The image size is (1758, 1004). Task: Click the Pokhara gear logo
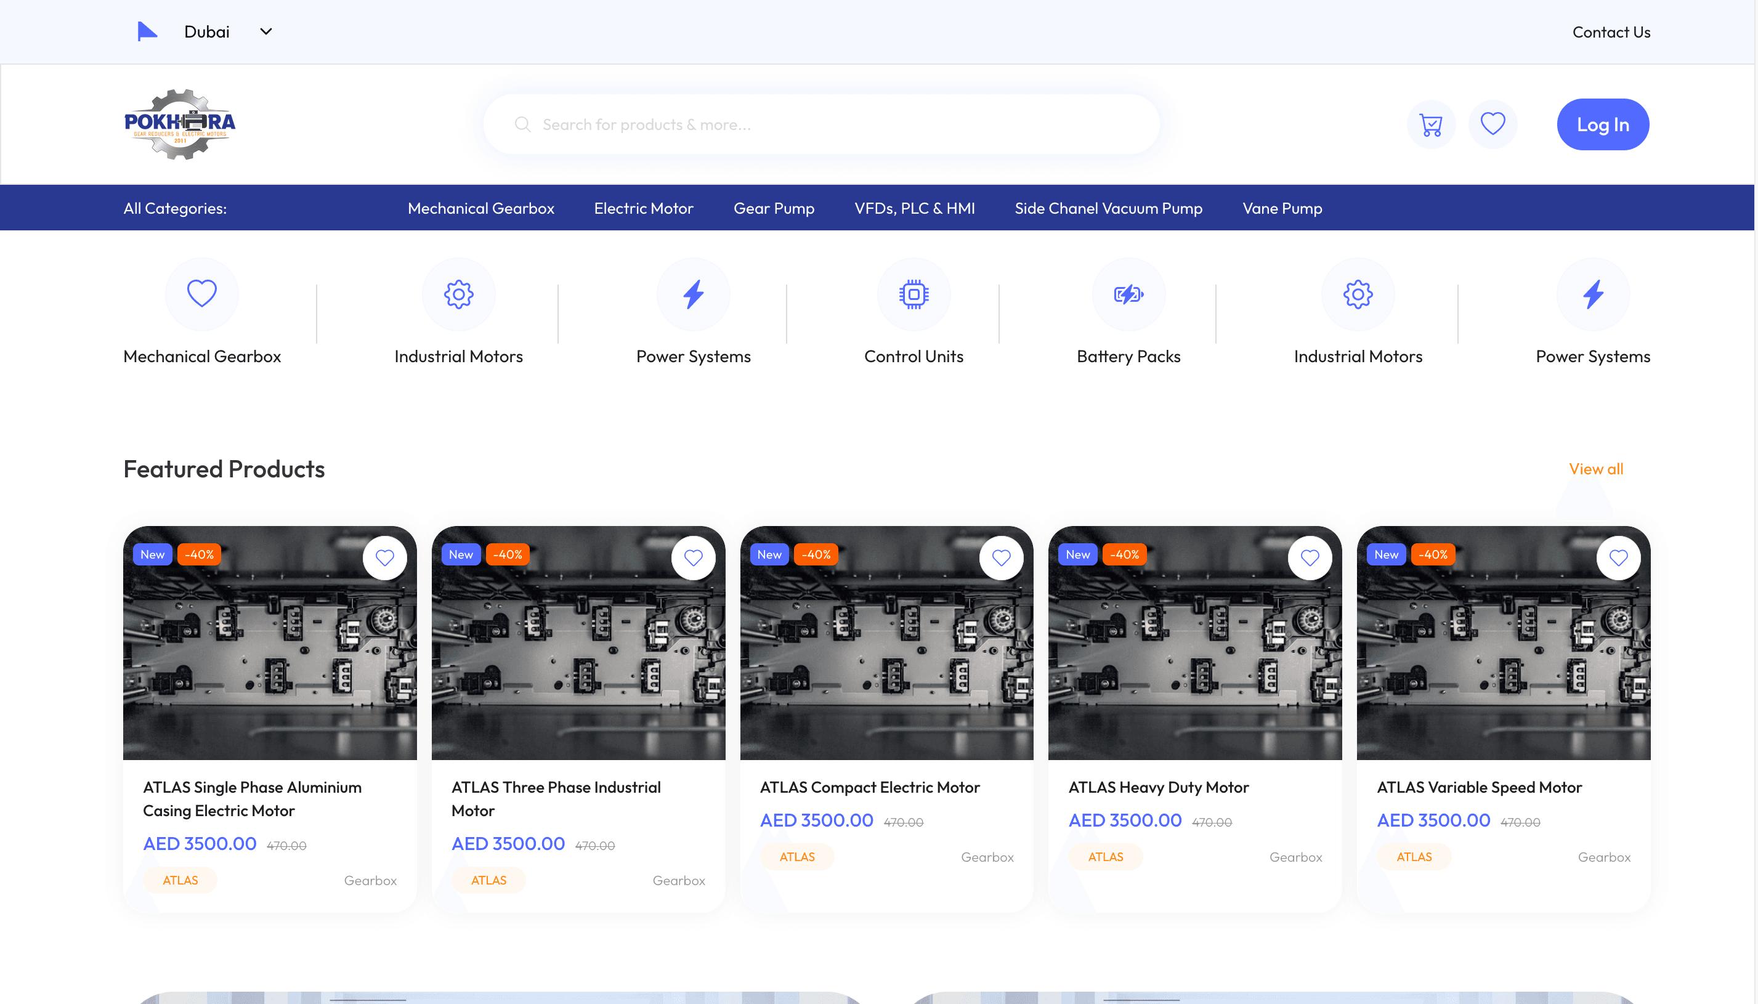(180, 124)
